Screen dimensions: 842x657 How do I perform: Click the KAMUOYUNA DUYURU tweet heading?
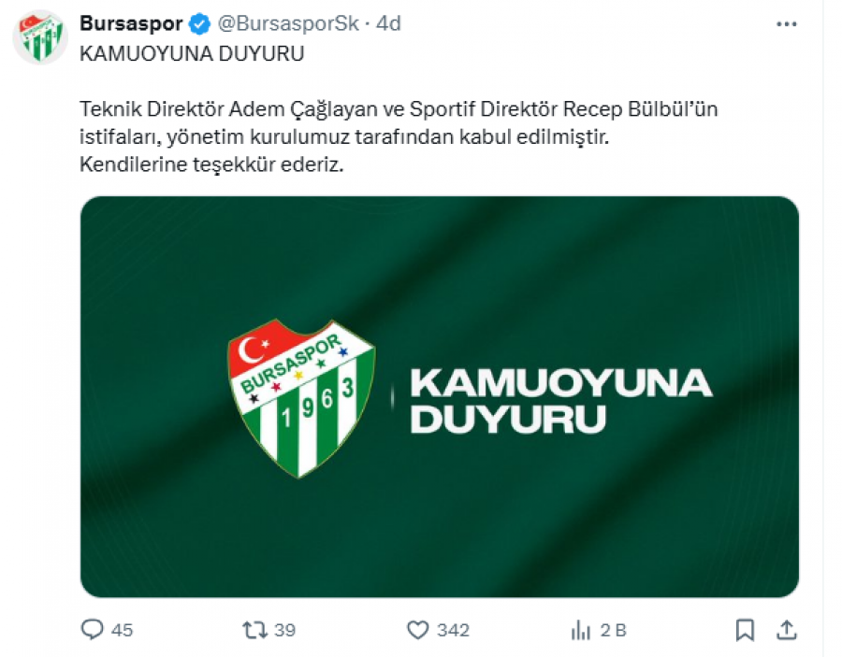tap(192, 53)
